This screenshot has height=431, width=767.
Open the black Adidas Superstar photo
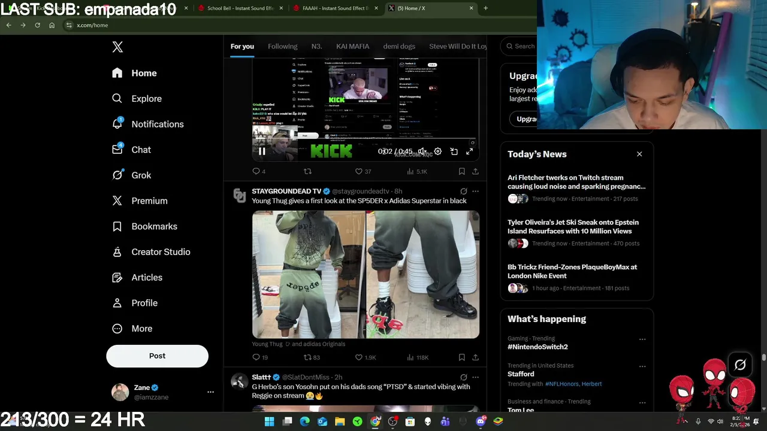423,275
